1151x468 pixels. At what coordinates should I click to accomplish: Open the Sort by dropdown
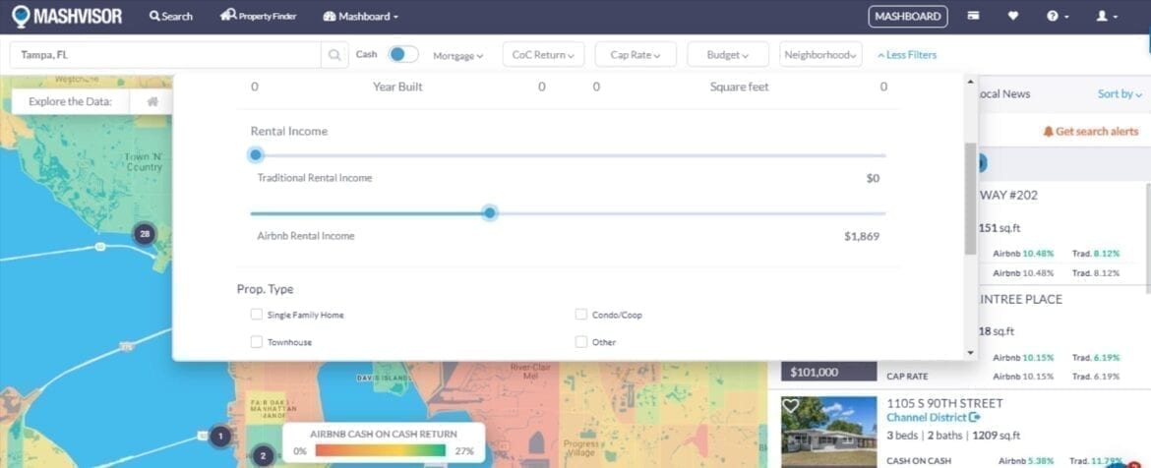coord(1119,94)
